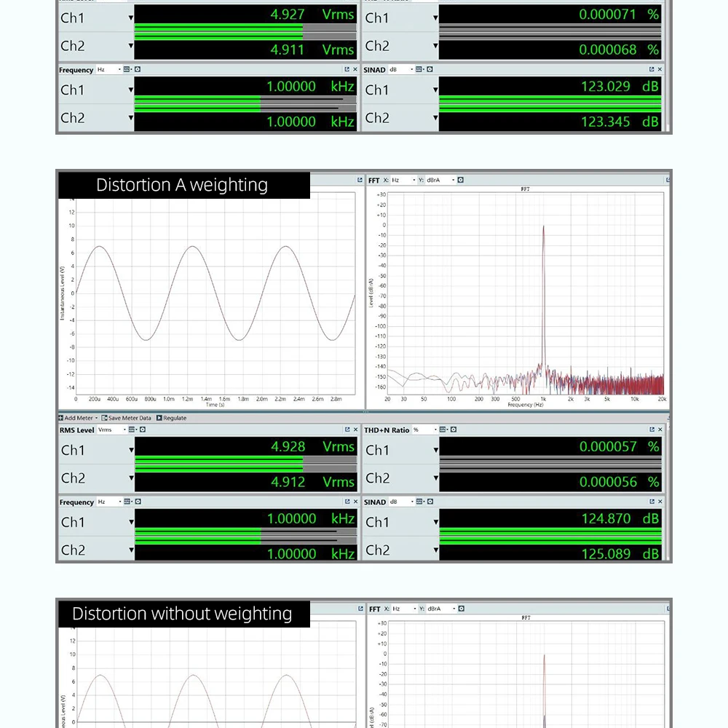The width and height of the screenshot is (728, 728).
Task: Click the 1 kHz peak in the A weighting FFT graph
Action: pyautogui.click(x=543, y=297)
